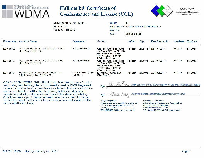Click the 'ExpDate' column header
This screenshot has height=158, width=204.
pos(192,41)
